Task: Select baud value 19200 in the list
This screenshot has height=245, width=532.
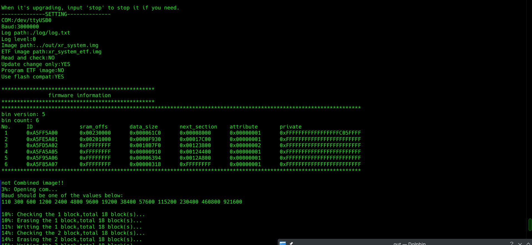Action: pyautogui.click(x=109, y=202)
